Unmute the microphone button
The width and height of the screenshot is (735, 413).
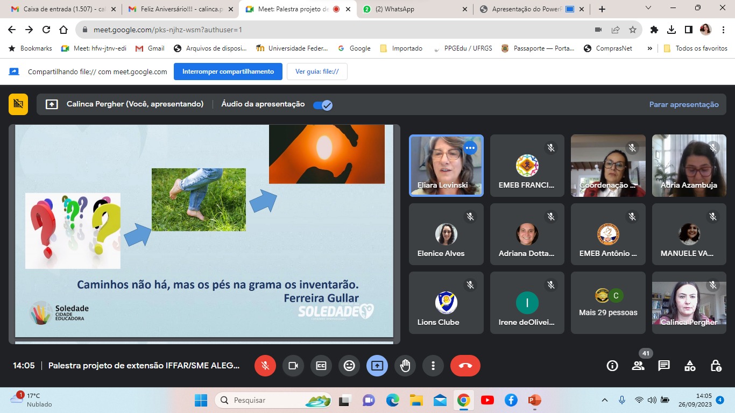coord(265,366)
